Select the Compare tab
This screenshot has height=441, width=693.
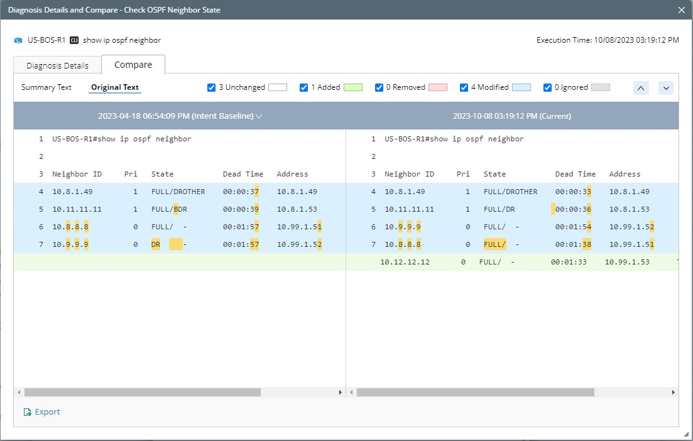[133, 65]
